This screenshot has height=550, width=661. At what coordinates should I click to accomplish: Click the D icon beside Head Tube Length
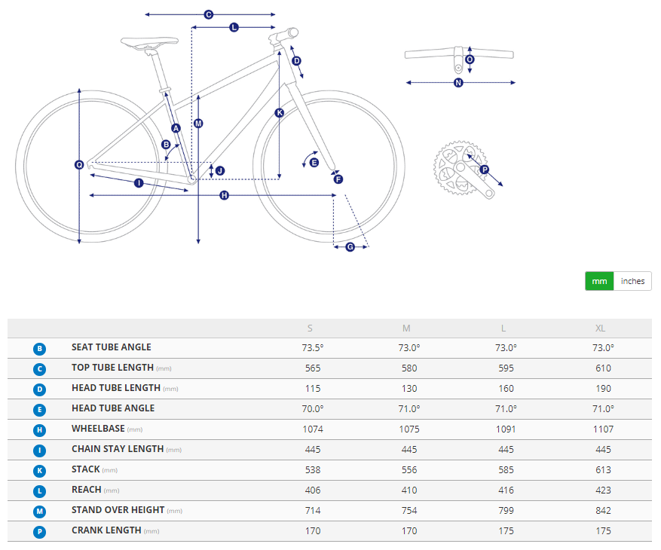[x=39, y=390]
